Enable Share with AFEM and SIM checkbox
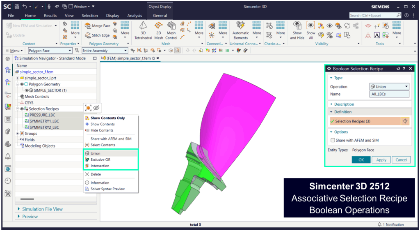This screenshot has width=420, height=231. coord(333,140)
